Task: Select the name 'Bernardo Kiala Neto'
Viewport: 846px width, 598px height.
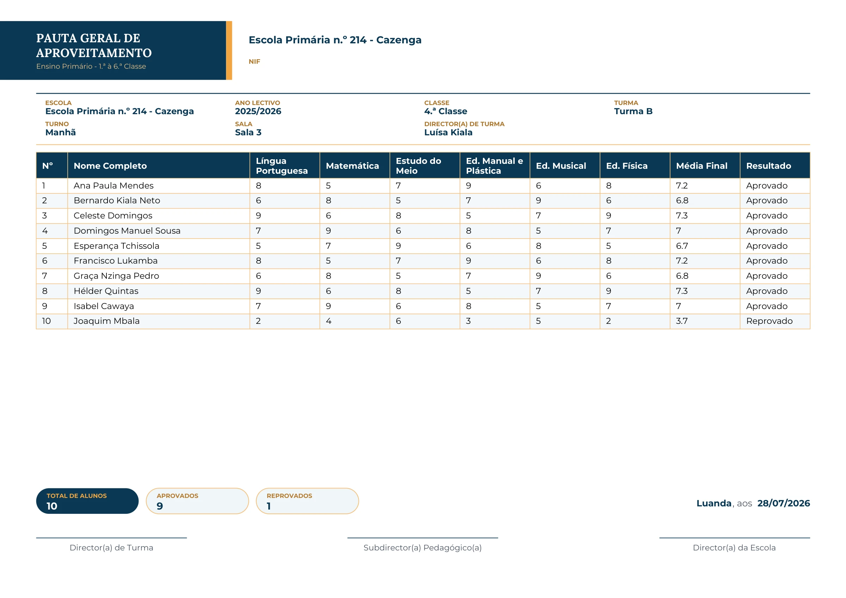Action: pyautogui.click(x=117, y=201)
